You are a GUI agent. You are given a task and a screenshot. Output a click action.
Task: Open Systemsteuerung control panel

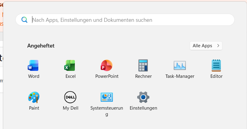[107, 104]
